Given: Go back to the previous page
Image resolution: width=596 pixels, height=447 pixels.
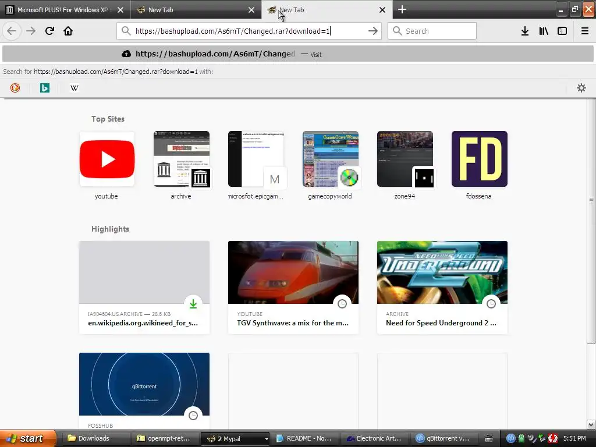Looking at the screenshot, I should click(12, 31).
